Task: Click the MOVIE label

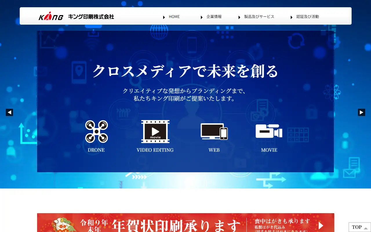Action: 269,150
